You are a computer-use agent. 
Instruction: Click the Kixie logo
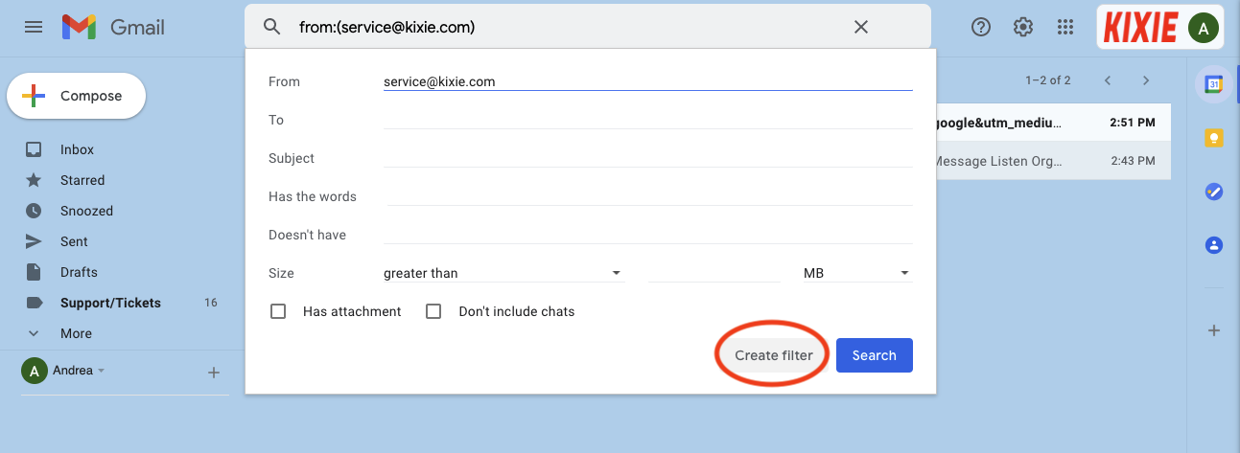coord(1140,28)
